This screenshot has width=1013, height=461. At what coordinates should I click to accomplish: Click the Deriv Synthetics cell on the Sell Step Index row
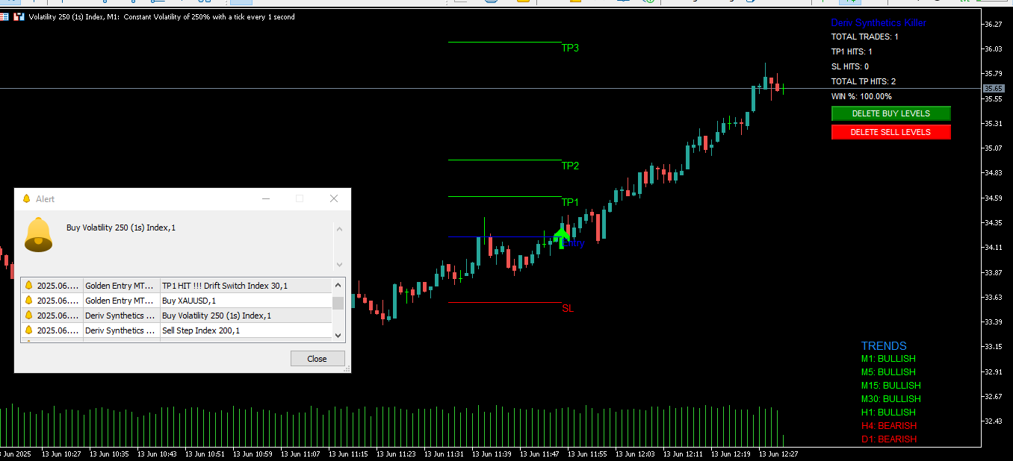121,330
